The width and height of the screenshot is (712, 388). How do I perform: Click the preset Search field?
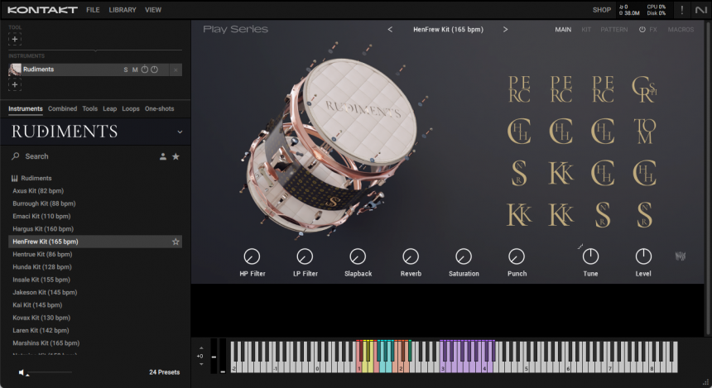click(82, 156)
